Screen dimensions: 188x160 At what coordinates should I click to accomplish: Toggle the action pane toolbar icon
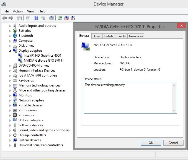pyautogui.click(x=43, y=18)
